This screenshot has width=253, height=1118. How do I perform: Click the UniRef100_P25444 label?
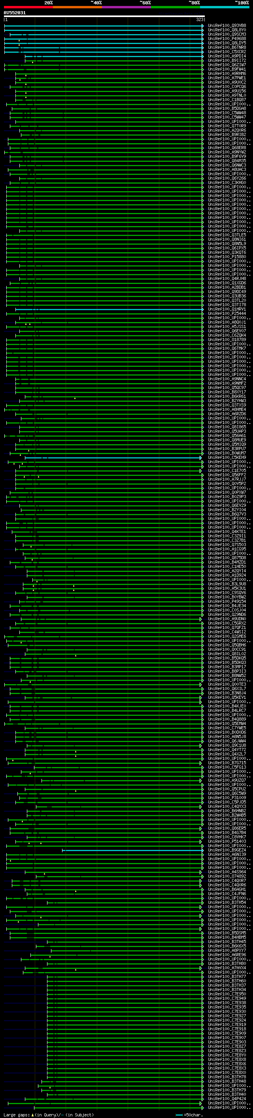[x=227, y=314]
